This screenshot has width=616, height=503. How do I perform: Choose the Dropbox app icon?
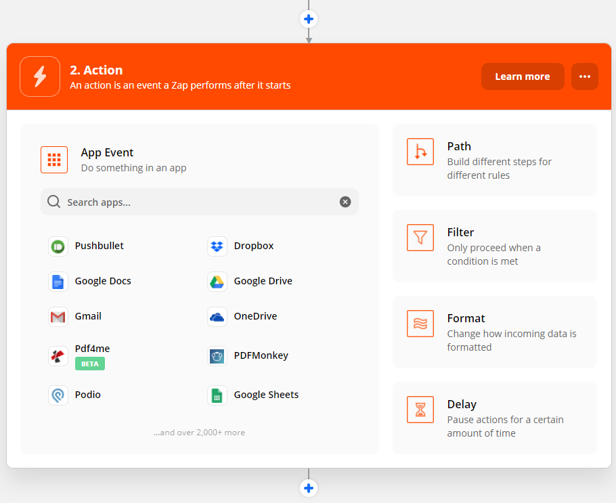[x=217, y=246]
